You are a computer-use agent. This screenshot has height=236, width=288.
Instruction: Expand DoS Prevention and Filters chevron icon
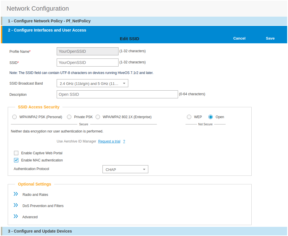(16, 205)
